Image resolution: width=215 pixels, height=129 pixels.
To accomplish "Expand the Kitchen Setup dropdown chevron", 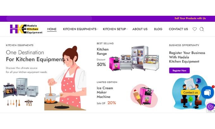I will (x=127, y=29).
